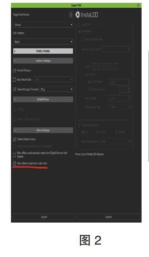Screen dimensions: 149x257
Task: Expand the Prefix / Postfix section
Action: [43, 51]
